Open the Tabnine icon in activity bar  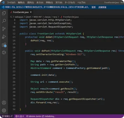(4, 52)
